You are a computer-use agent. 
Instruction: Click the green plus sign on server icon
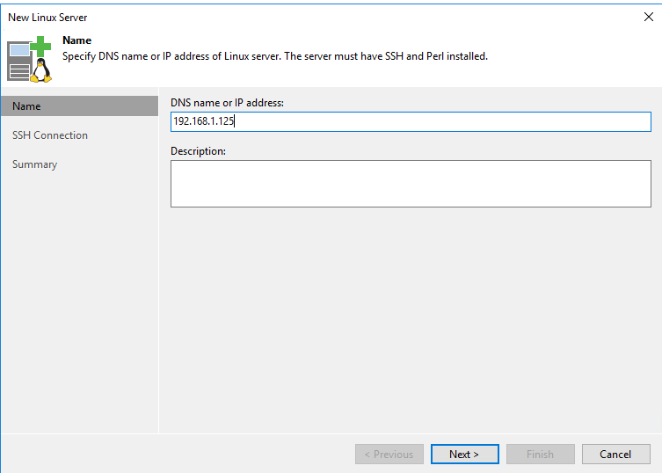pyautogui.click(x=40, y=46)
